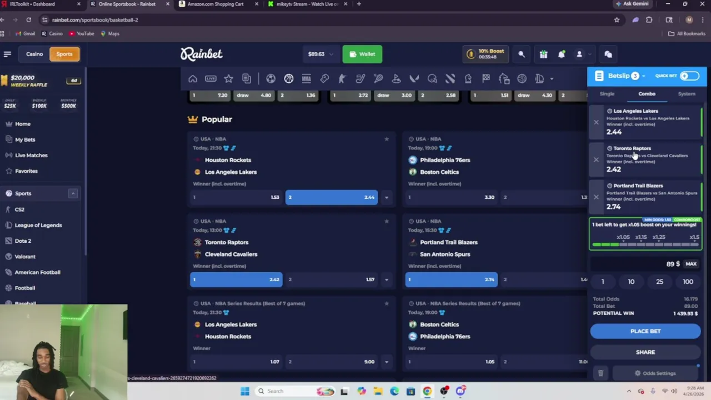Collapse the Sports sidebar section
Viewport: 711px width, 400px height.
click(73, 193)
